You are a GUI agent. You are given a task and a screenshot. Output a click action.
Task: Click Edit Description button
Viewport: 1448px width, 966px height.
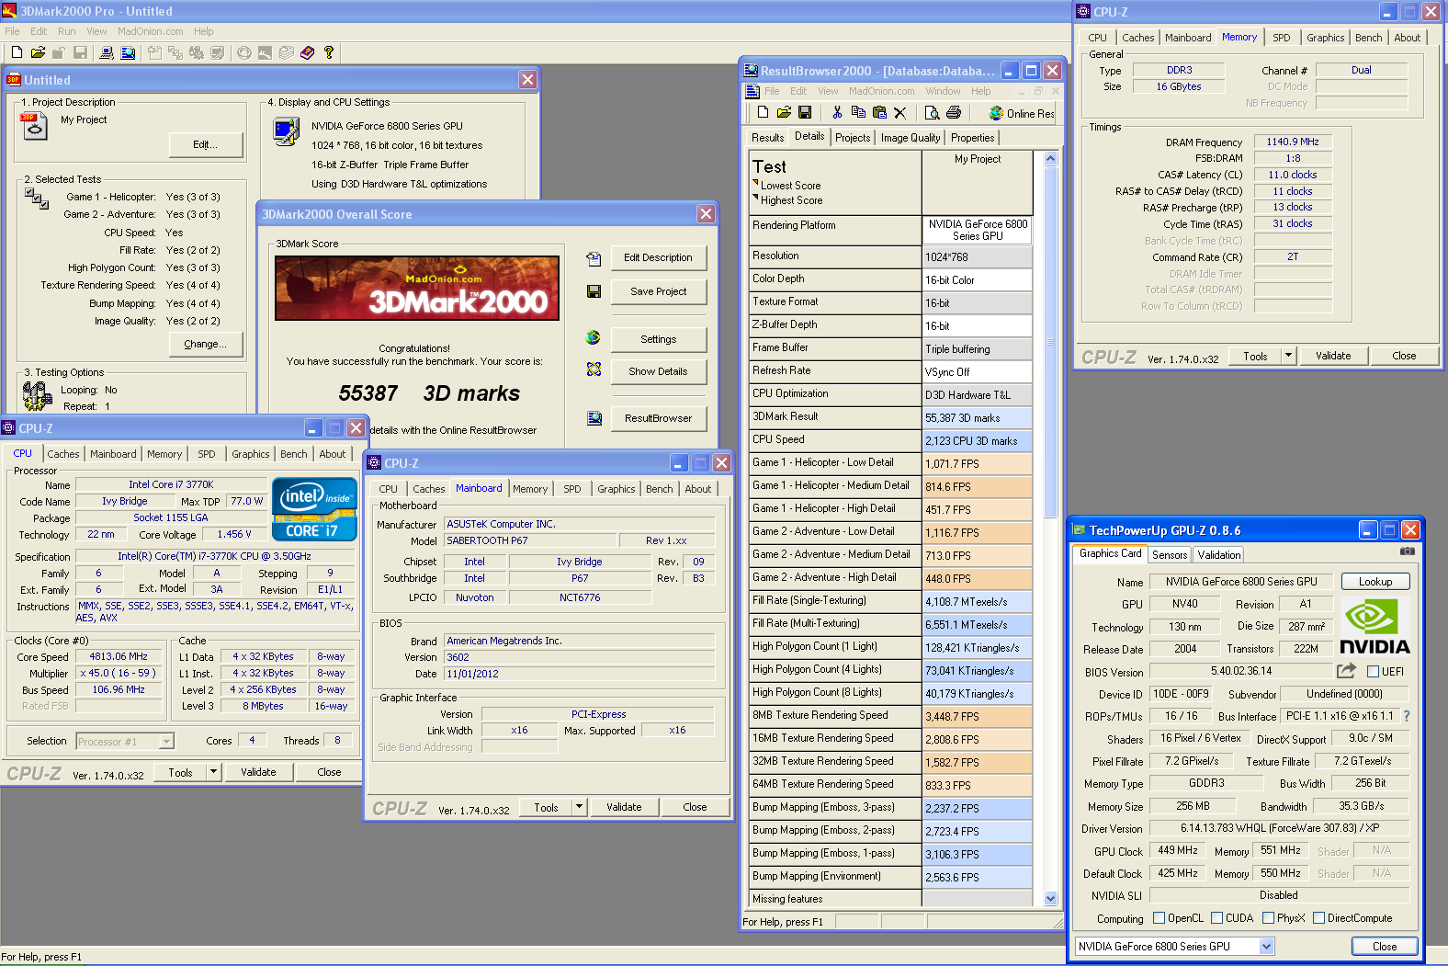(x=658, y=257)
